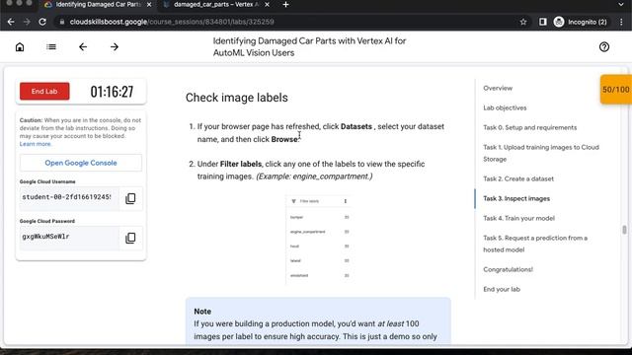632x355 pixels.
Task: Open Chrome three-dot menu
Action: tap(621, 22)
